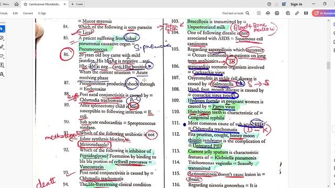Screen dimensions: 335x188
Task: Click 'Sub acute endocarditis' text
Action: click(x=100, y=122)
